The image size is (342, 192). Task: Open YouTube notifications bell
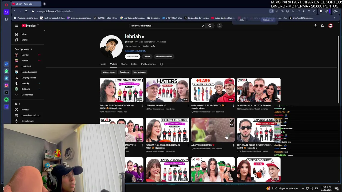(x=322, y=26)
